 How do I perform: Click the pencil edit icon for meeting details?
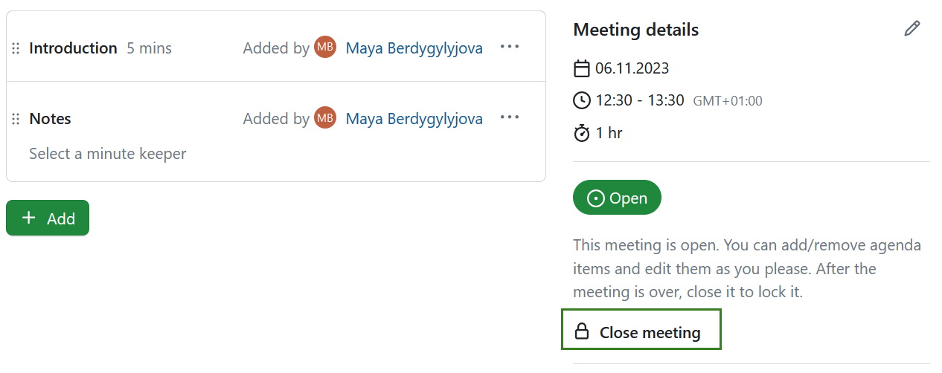(x=911, y=29)
